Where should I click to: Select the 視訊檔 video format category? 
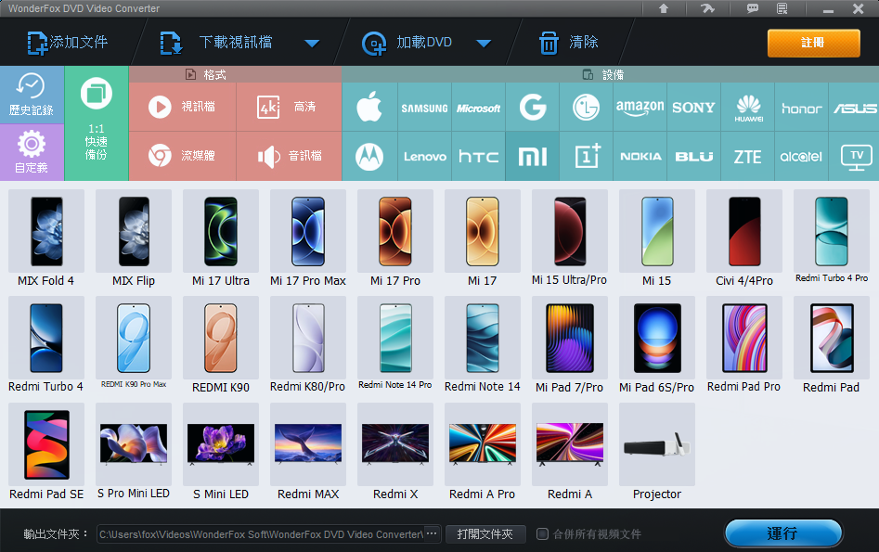click(x=182, y=107)
